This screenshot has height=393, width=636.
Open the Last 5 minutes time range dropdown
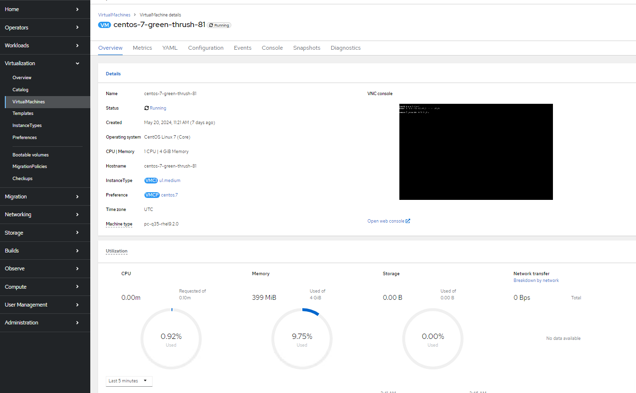(129, 381)
